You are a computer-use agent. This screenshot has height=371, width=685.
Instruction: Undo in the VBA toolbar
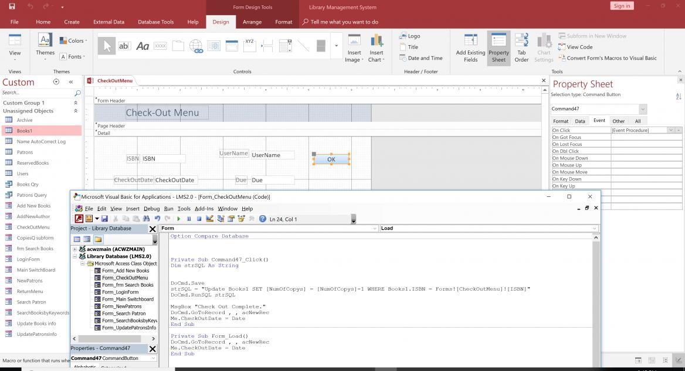[157, 219]
